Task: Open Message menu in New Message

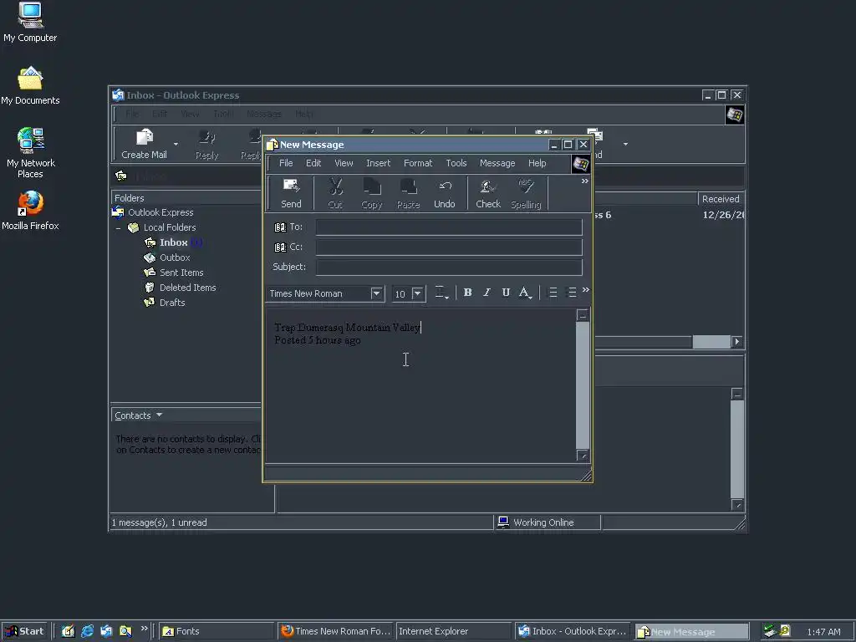Action: click(497, 163)
